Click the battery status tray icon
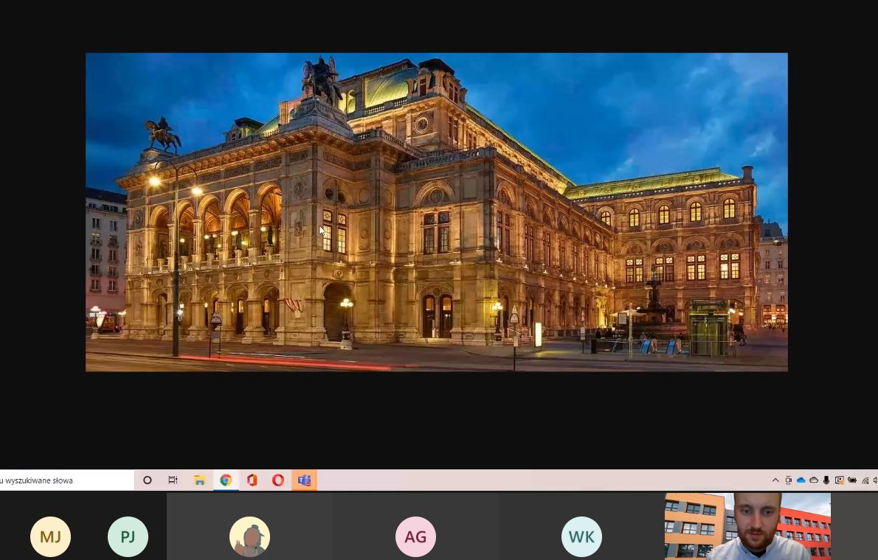 pyautogui.click(x=852, y=480)
